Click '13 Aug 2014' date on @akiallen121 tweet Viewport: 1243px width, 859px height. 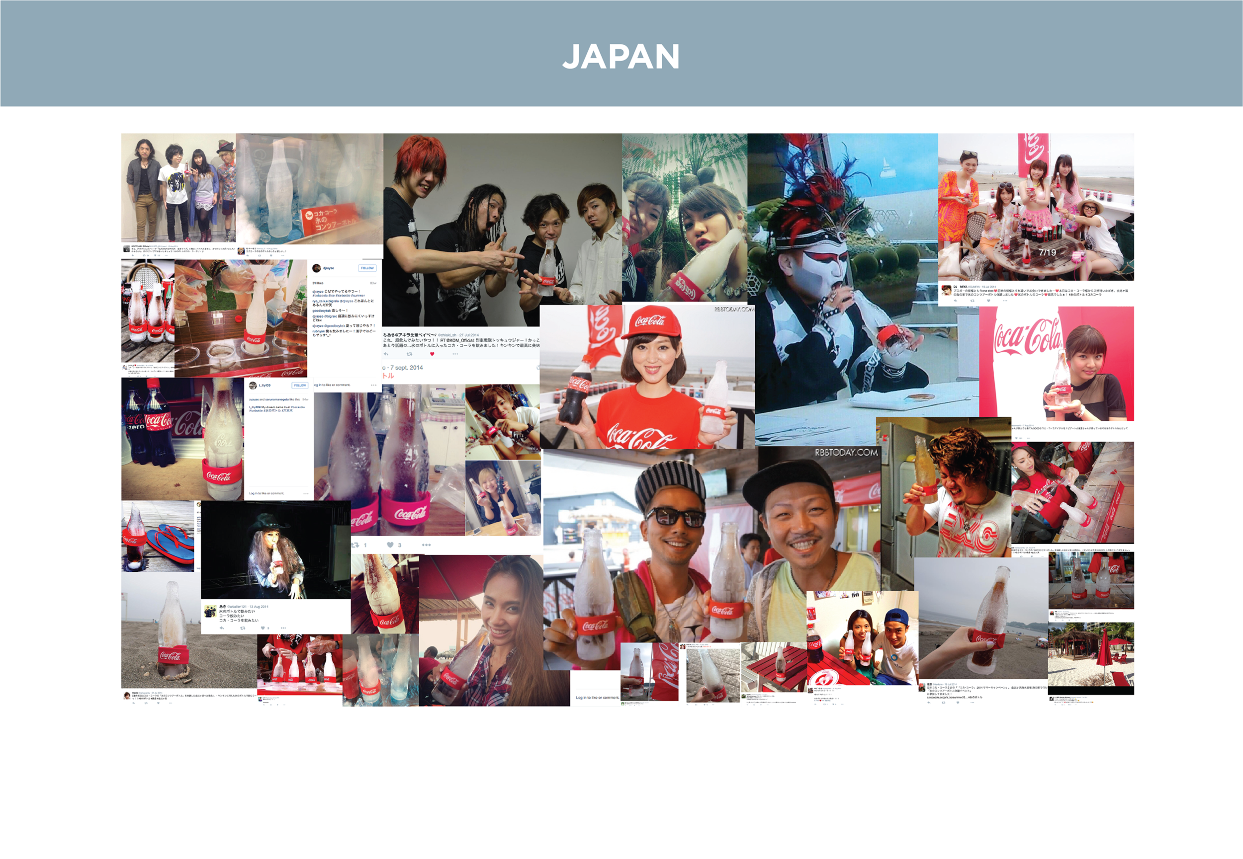pyautogui.click(x=259, y=607)
